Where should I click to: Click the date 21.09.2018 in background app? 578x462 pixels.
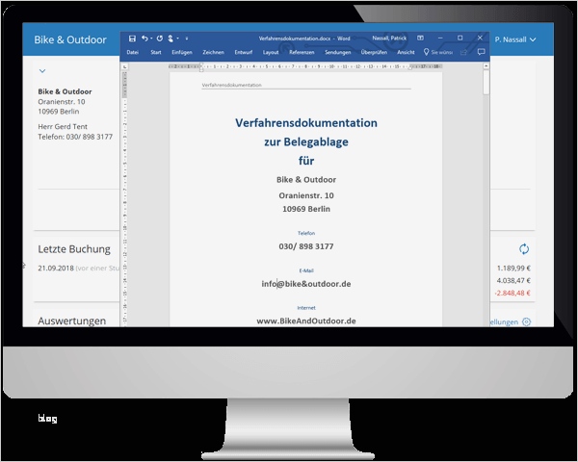(56, 269)
